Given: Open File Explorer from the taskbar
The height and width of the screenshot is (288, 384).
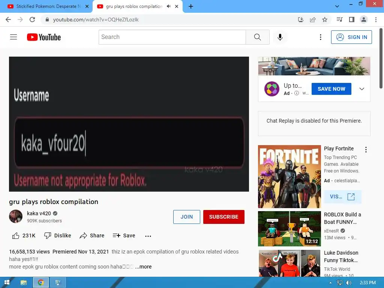Looking at the screenshot, I should pyautogui.click(x=24, y=282).
